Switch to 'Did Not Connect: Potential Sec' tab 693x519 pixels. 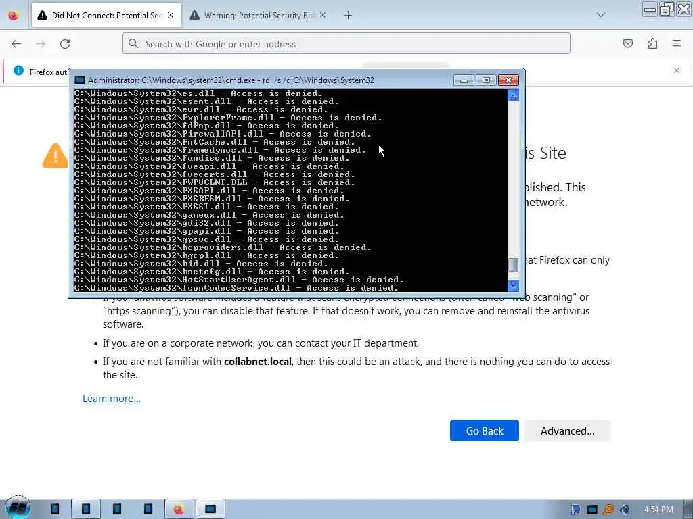(106, 16)
